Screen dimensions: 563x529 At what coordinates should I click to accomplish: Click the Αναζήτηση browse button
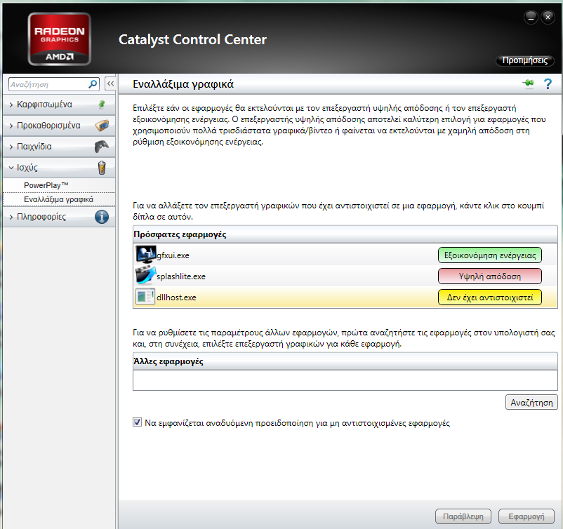pyautogui.click(x=531, y=402)
